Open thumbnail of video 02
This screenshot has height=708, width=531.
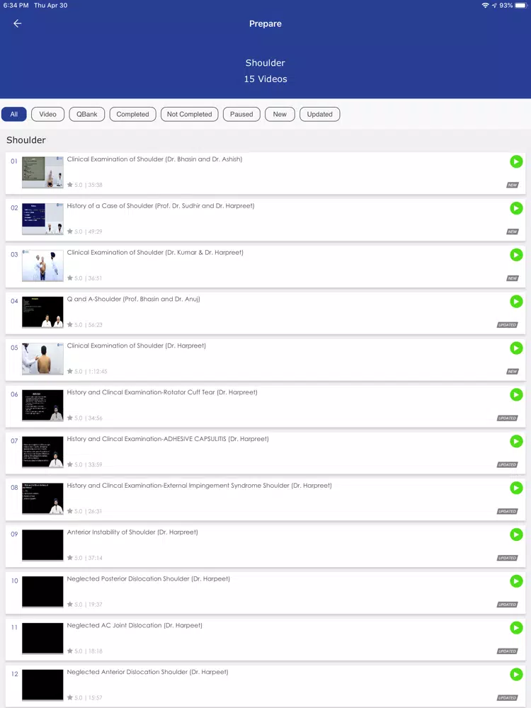(x=43, y=219)
